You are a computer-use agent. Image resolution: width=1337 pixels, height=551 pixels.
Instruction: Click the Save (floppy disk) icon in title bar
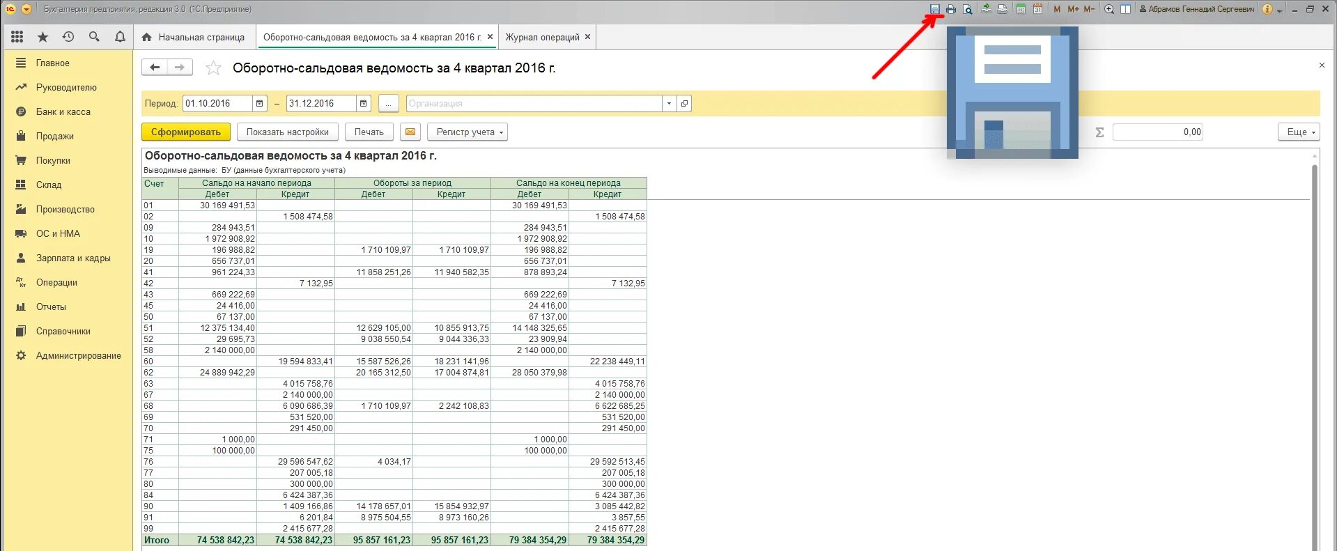pos(935,9)
